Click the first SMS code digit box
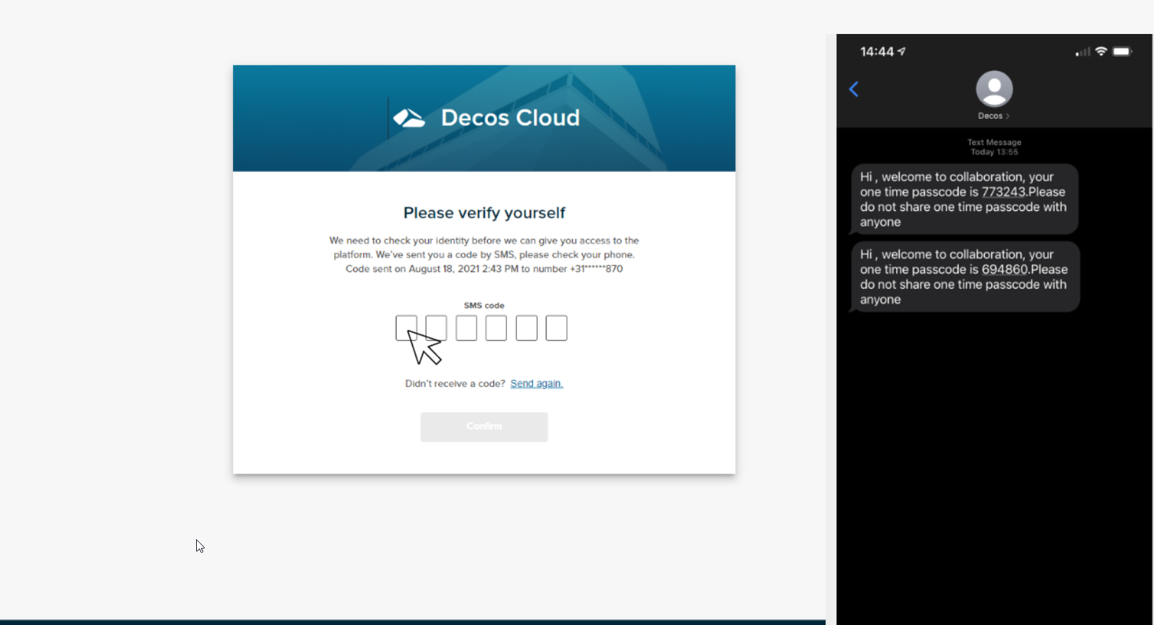Viewport: 1154px width, 625px height. click(406, 328)
